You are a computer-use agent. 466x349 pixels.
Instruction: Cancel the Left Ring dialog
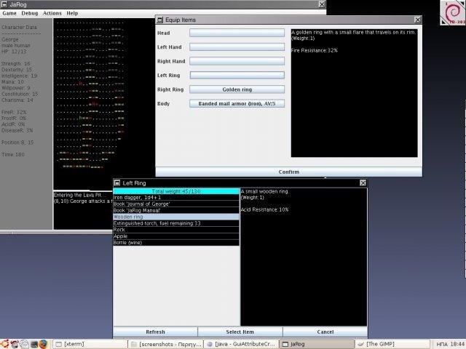pyautogui.click(x=325, y=332)
